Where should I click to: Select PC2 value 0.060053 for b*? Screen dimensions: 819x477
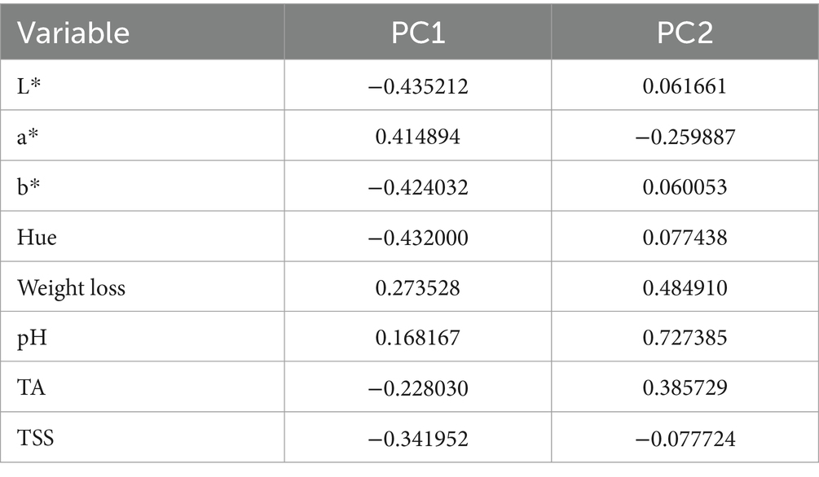tap(685, 187)
